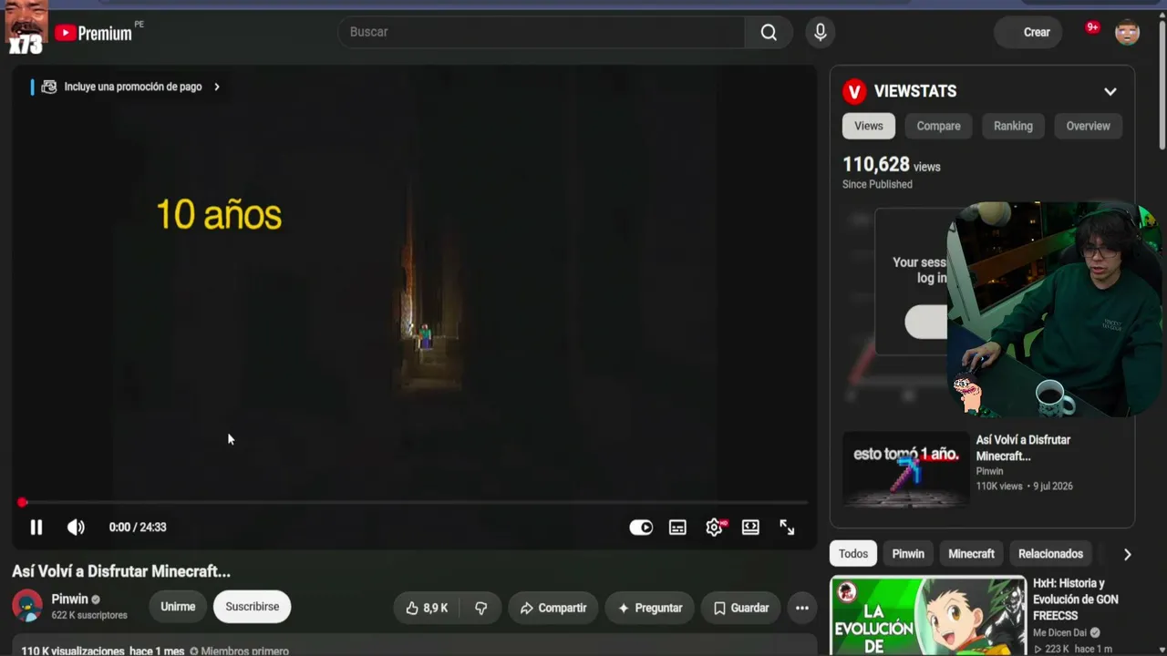
Task: Click the '622 K suscriptores' text
Action: point(89,616)
